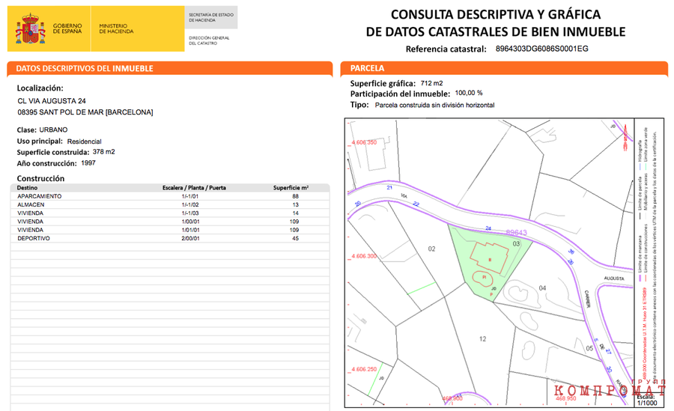Screen dimensions: 674x411
Task: Click the map scale '1/1000'
Action: click(x=647, y=404)
